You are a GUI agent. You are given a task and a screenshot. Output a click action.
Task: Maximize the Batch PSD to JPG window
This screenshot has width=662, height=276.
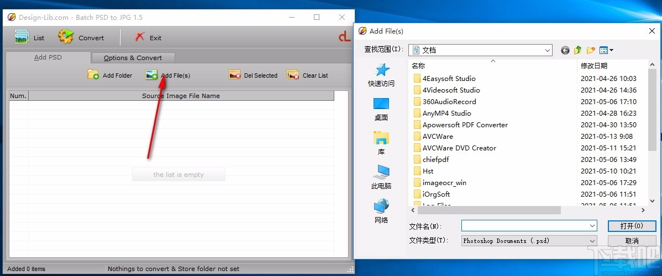pos(317,17)
